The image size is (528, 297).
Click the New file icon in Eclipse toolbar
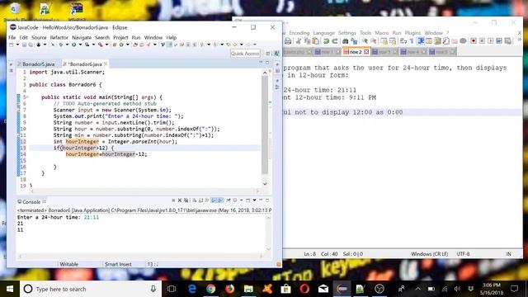point(12,45)
